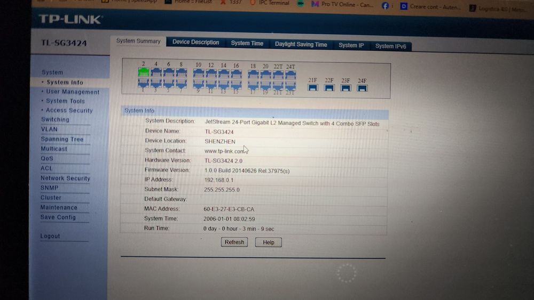Expand the Multicast menu
534x300 pixels.
54,149
